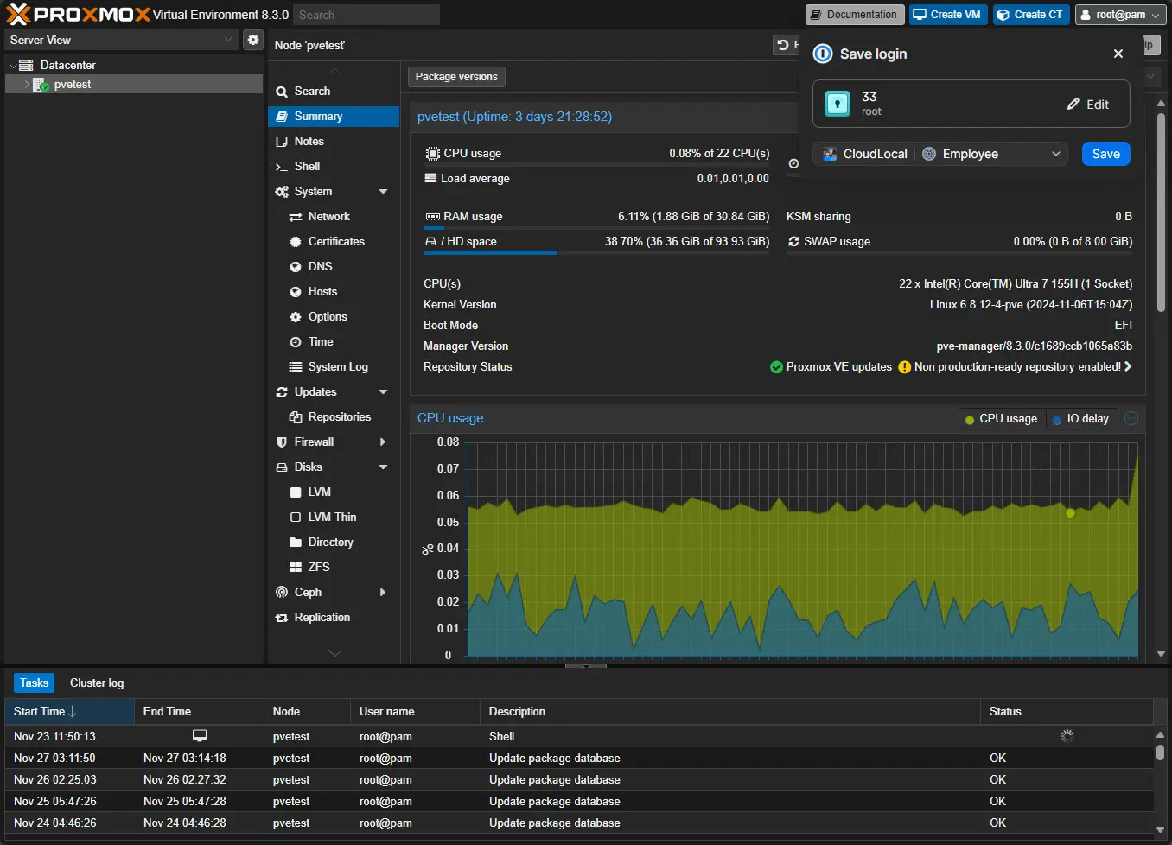Click the pencil Edit icon for login
Image resolution: width=1172 pixels, height=845 pixels.
1073,105
